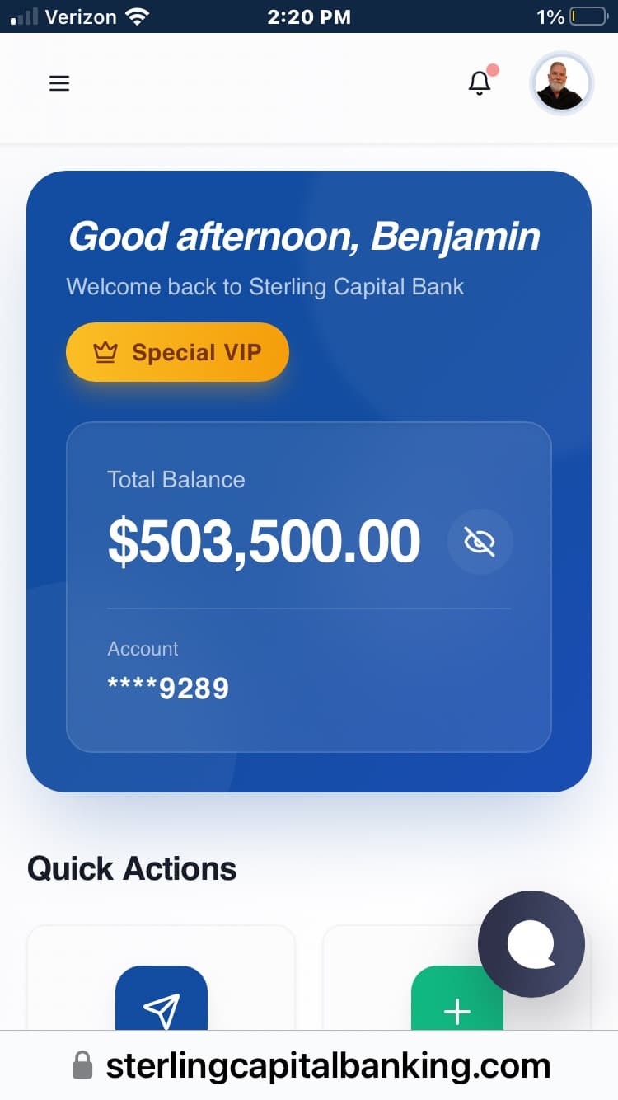
Task: Tap the Quick Actions section heading
Action: tap(132, 868)
